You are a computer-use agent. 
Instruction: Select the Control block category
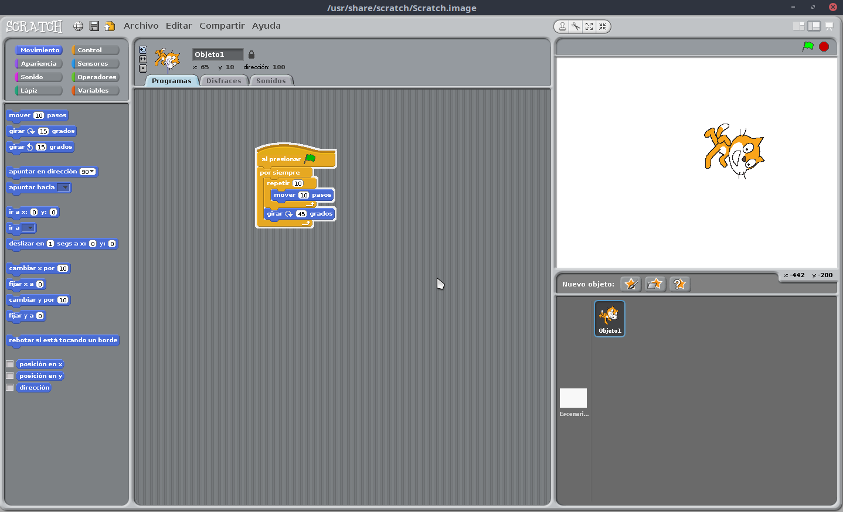point(96,50)
